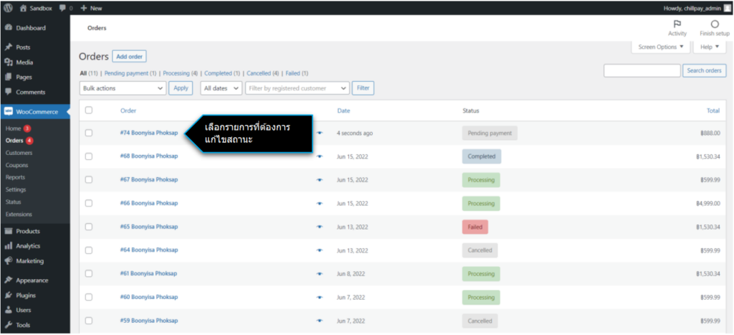Click the Failed status badge

pyautogui.click(x=475, y=227)
